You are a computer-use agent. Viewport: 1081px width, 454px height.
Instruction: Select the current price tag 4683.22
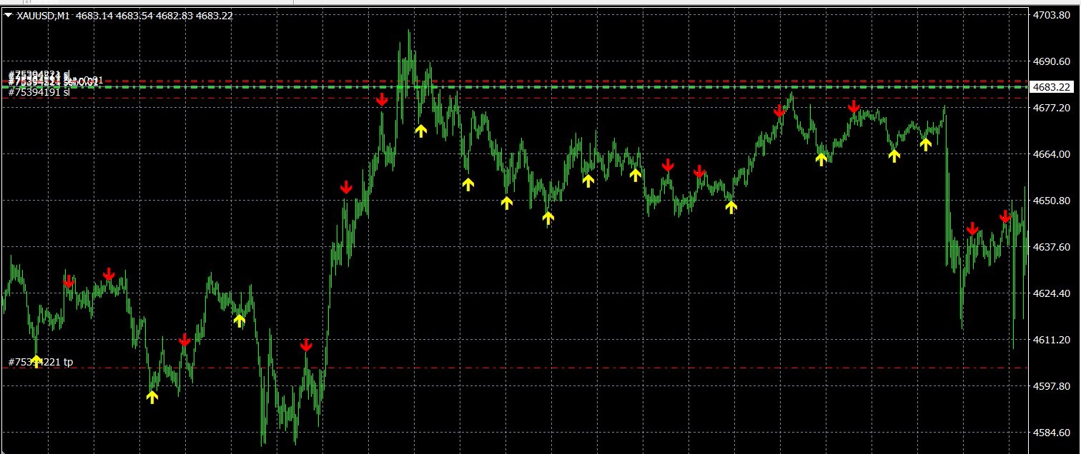click(x=1052, y=87)
